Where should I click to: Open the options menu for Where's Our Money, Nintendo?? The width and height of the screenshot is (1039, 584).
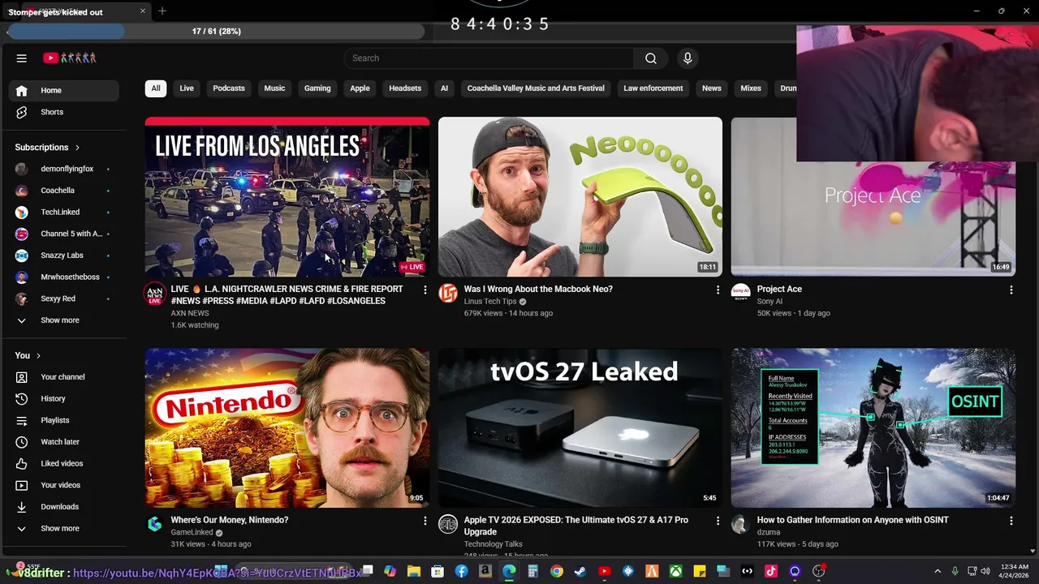[425, 521]
